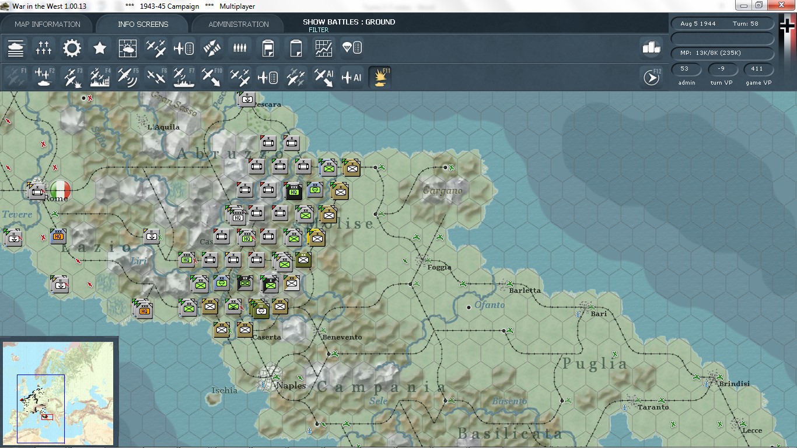
Task: Open the weather map icon
Action: click(128, 48)
